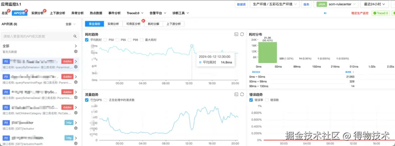Viewport: 395px width, 146px height.
Task: Select the 黄金指标 sub-tab
Action: point(94,24)
